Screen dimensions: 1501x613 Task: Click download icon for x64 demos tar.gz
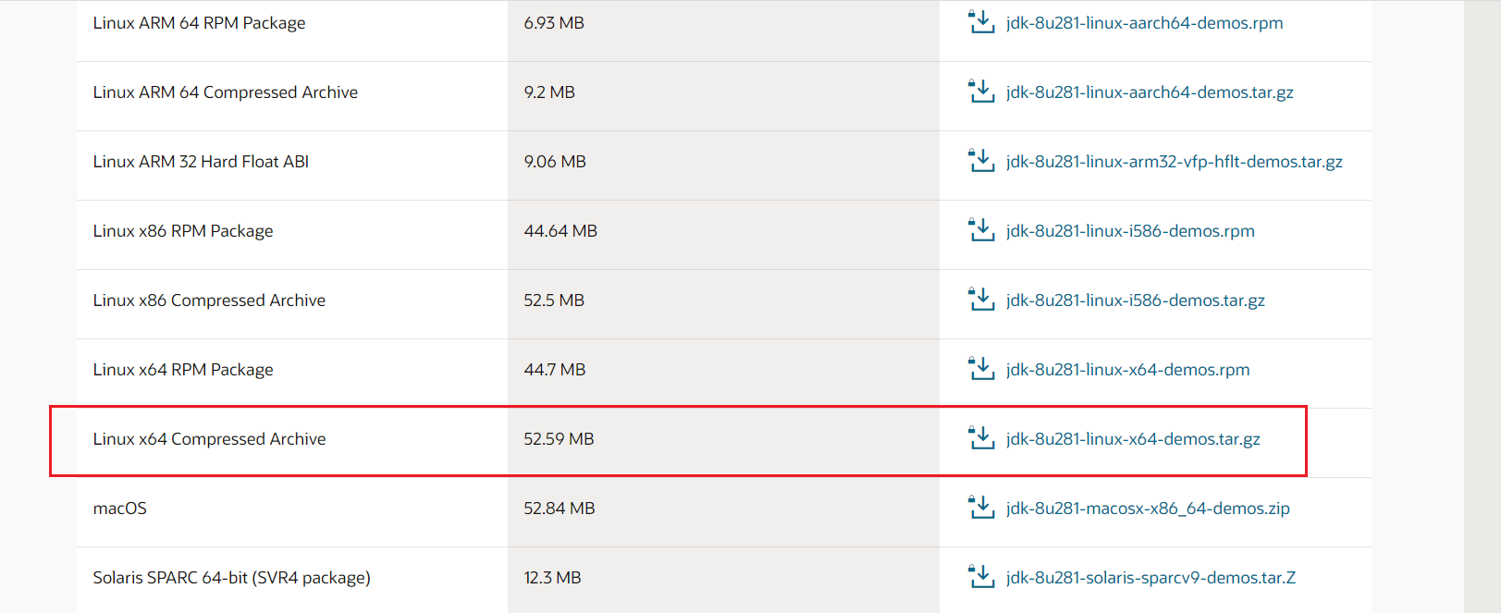[x=980, y=438]
